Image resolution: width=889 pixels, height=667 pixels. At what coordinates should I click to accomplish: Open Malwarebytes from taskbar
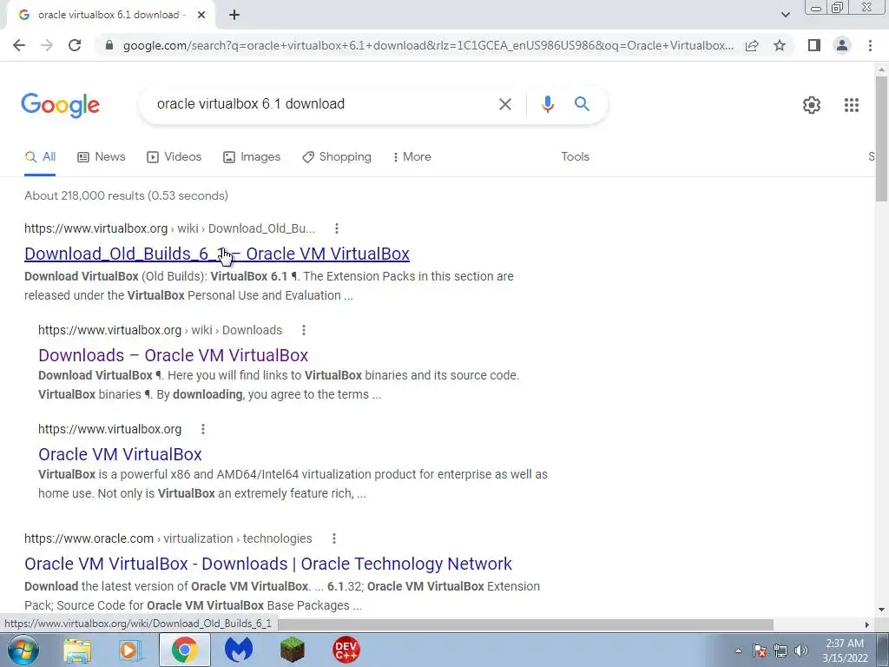tap(238, 650)
